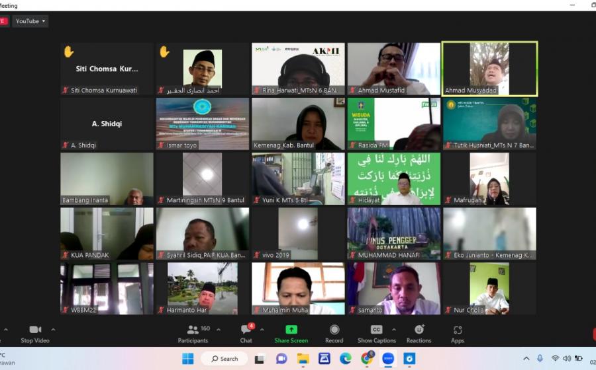Expand the arrow next to Stop Video

[53, 329]
